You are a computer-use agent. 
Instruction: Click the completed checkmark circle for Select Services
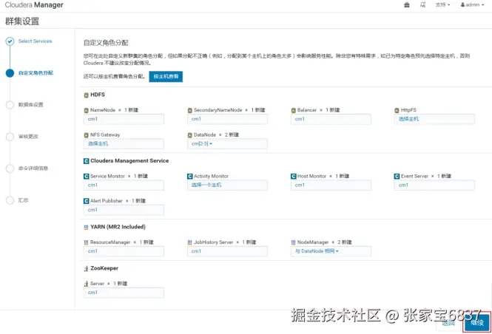(x=10, y=41)
